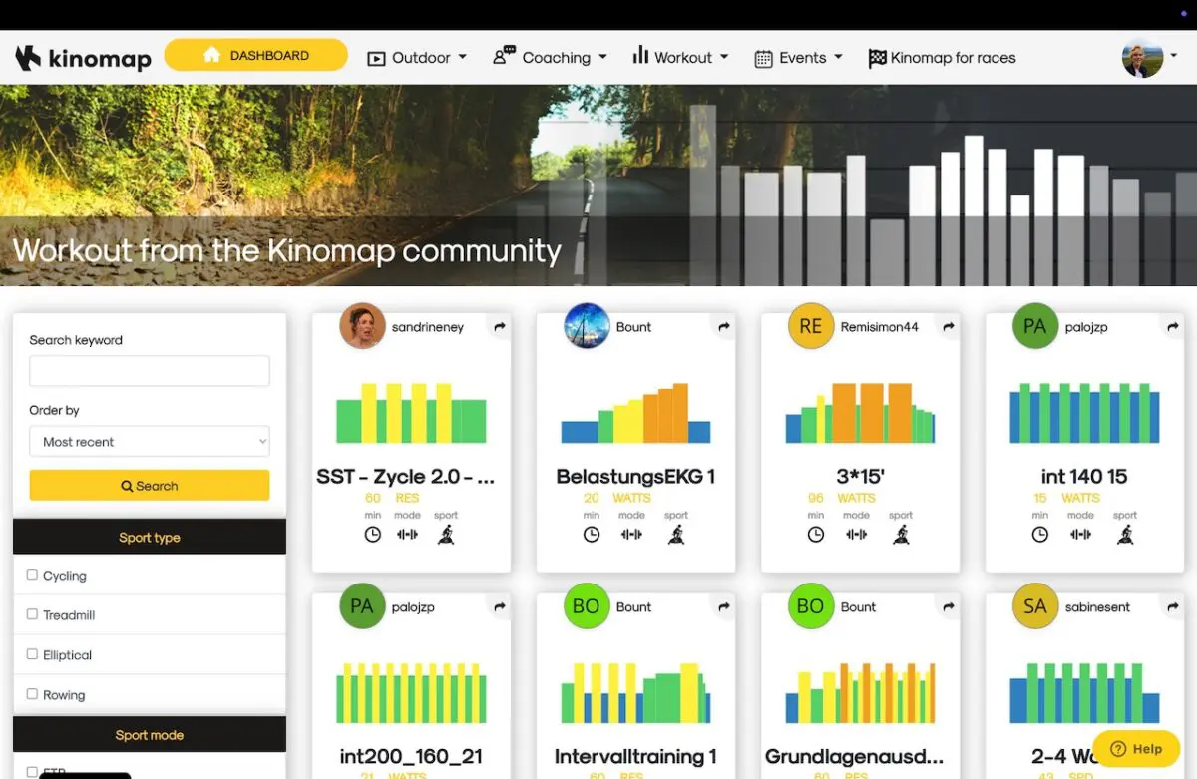This screenshot has width=1197, height=779.
Task: Click the dumbbell mode icon on SST card
Action: 407,534
